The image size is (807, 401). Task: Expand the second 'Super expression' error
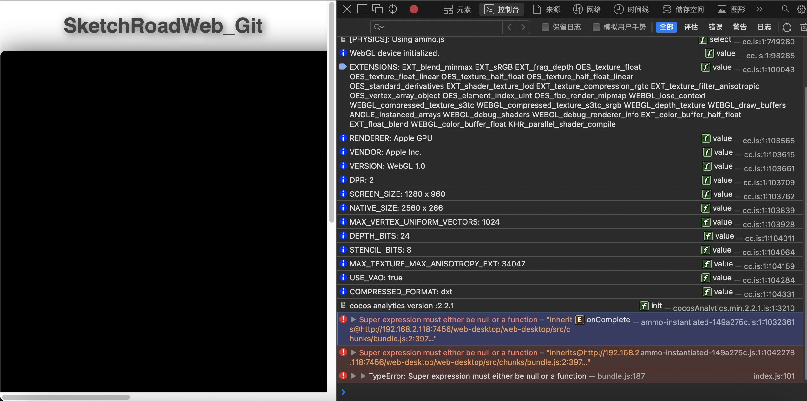coord(354,352)
